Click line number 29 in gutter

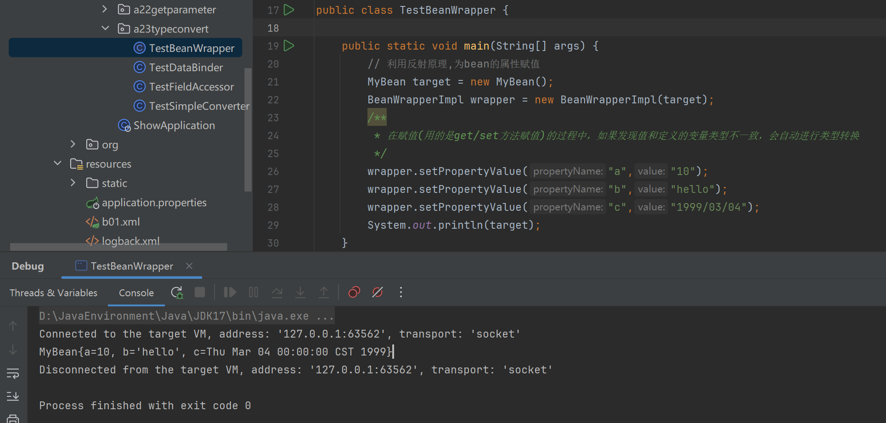273,225
